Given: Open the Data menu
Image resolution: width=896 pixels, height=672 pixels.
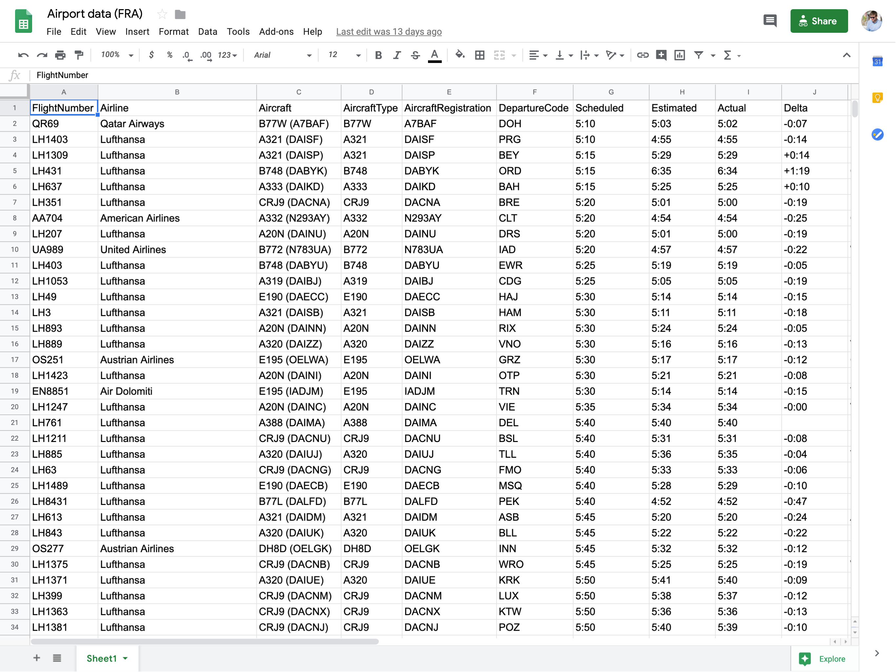Looking at the screenshot, I should (x=207, y=31).
